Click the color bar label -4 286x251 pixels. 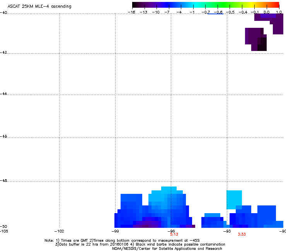pos(179,12)
